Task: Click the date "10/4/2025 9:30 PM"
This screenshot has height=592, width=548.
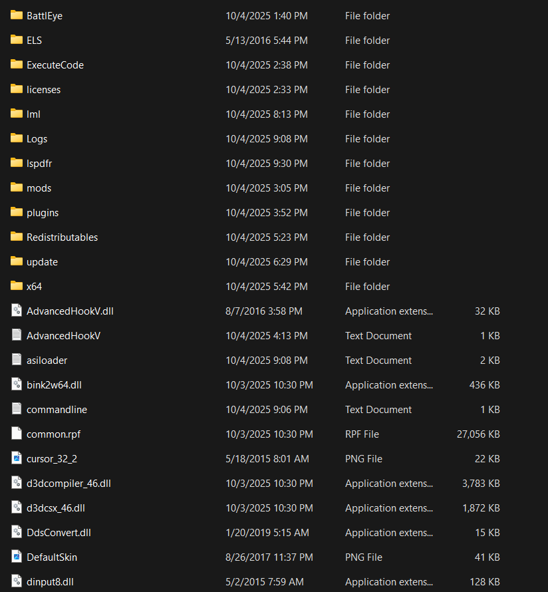Action: click(x=267, y=164)
